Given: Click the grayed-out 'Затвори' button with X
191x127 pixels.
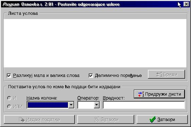Looking at the screenshot, I should click(x=106, y=120).
